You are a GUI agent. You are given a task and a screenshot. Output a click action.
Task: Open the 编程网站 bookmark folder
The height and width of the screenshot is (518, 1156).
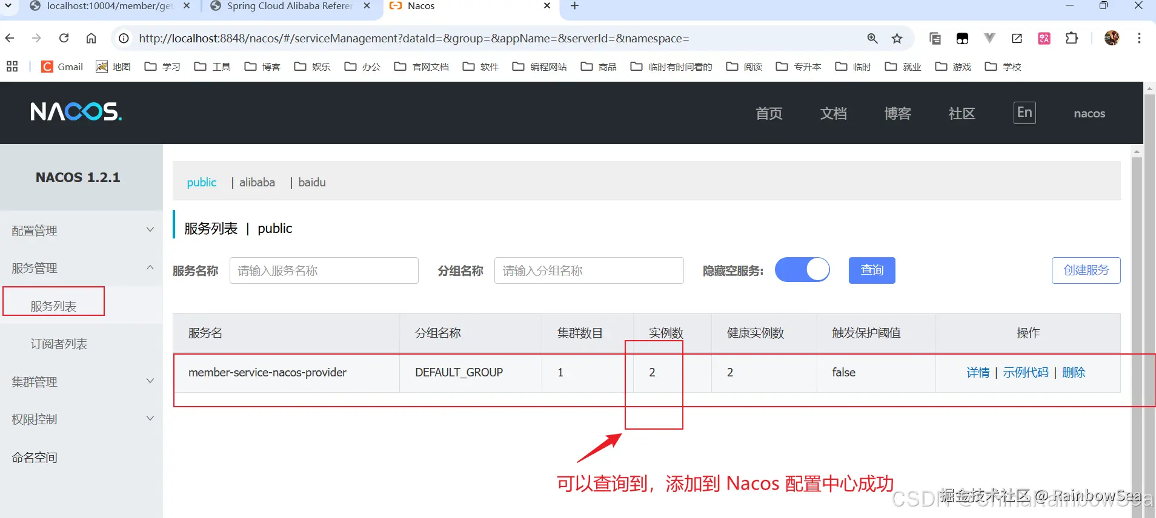[x=539, y=67]
